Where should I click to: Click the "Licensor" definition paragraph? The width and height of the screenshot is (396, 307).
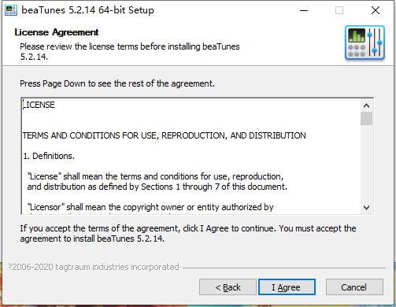coord(150,207)
